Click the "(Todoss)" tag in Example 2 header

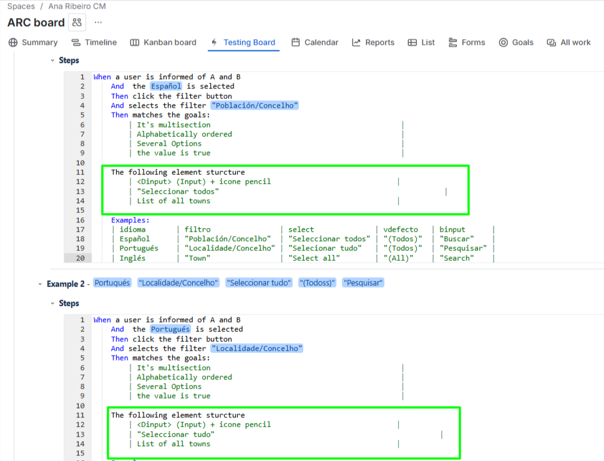coord(317,283)
